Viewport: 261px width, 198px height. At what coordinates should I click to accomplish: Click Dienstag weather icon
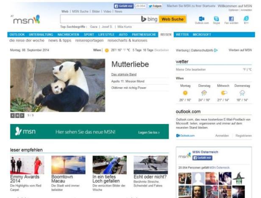click(x=204, y=93)
